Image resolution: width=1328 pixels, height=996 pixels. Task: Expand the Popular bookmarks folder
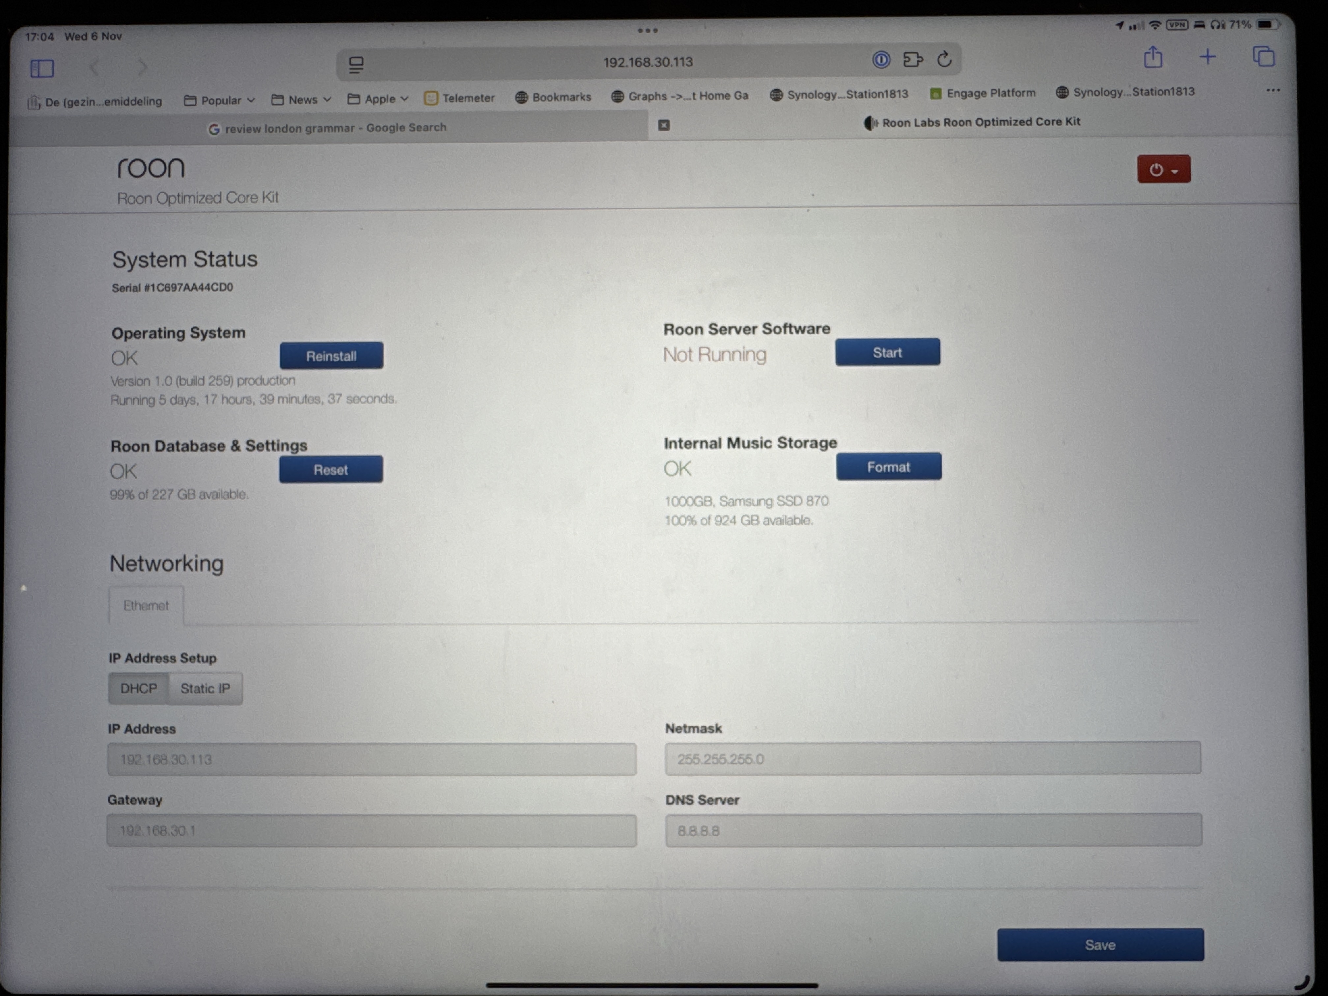pyautogui.click(x=220, y=100)
